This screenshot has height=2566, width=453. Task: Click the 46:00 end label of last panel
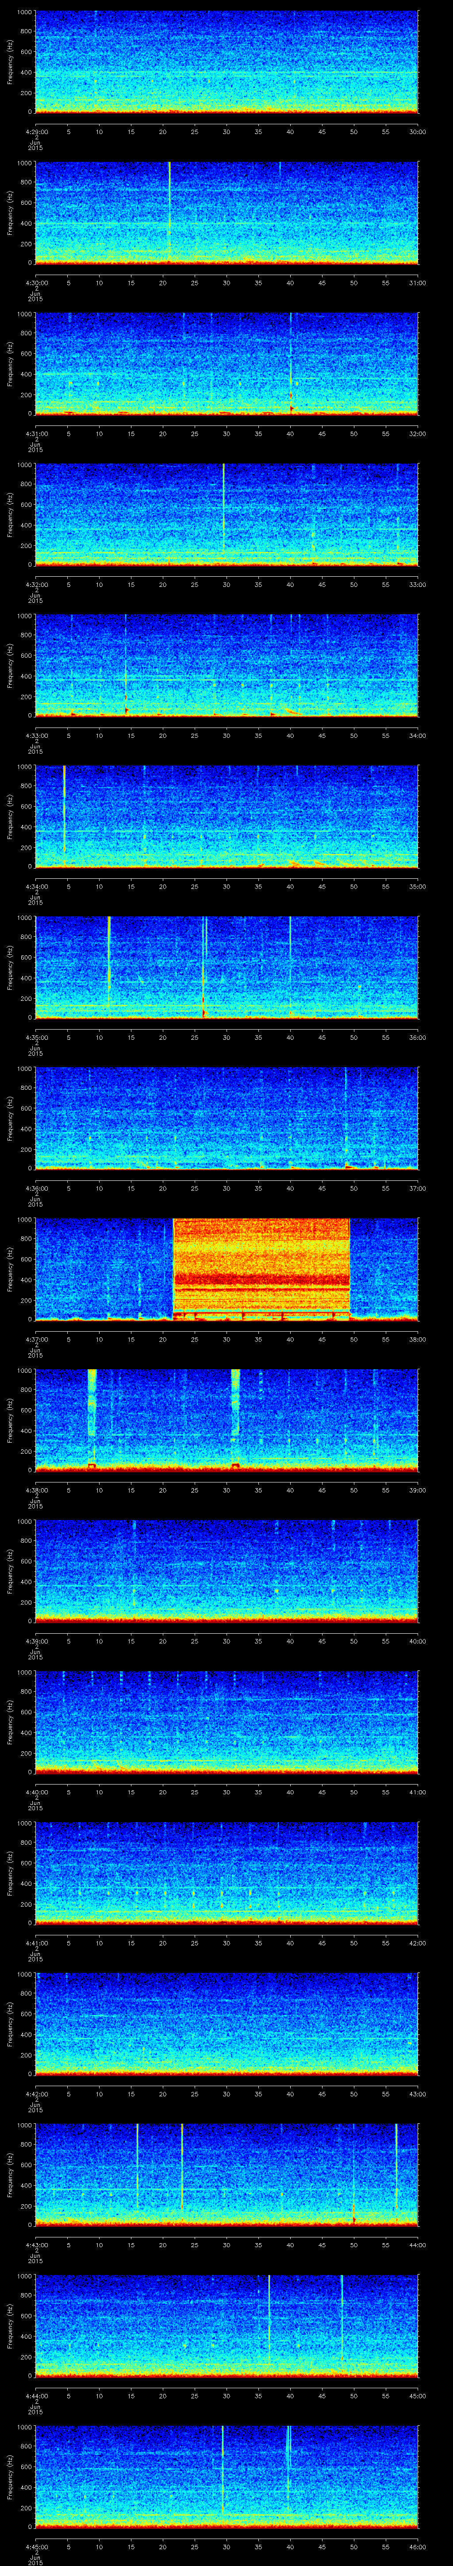417,2546
